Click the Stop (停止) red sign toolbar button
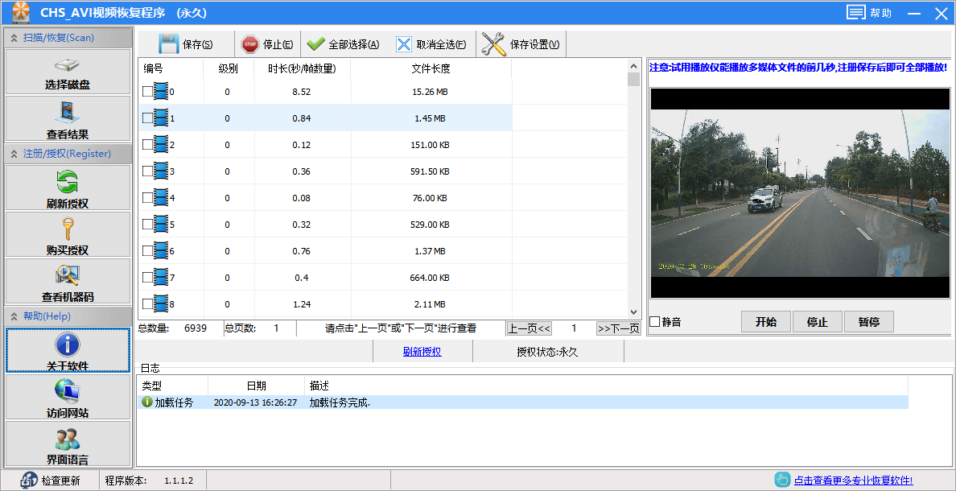 click(267, 44)
